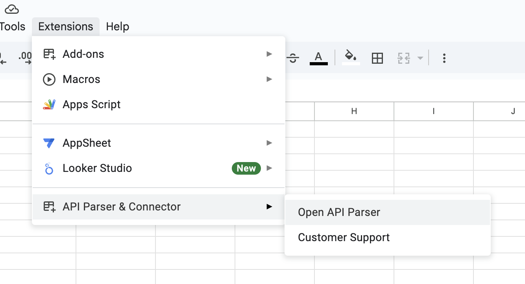The height and width of the screenshot is (284, 525).
Task: Click the increase decimal places button
Action: (25, 59)
